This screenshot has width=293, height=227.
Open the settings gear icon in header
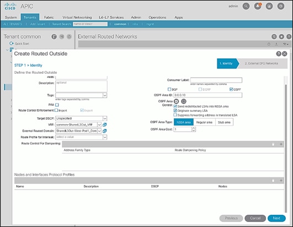point(281,6)
